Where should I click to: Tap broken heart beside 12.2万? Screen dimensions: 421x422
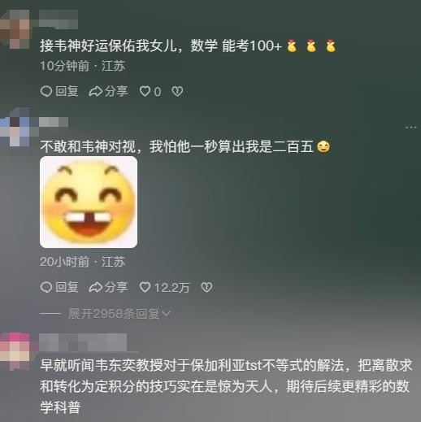pyautogui.click(x=206, y=287)
